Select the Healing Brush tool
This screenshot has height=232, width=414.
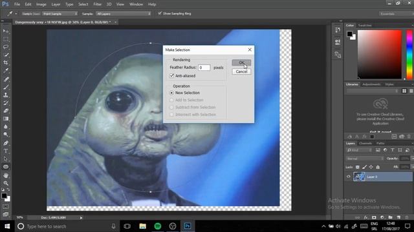(x=6, y=79)
